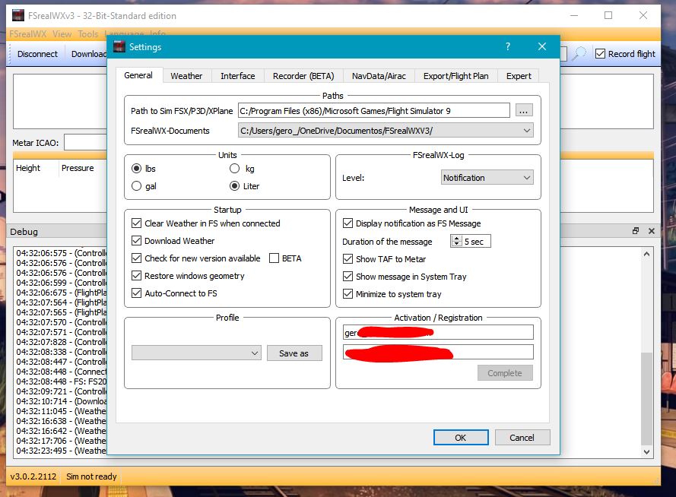Click the Debug log scrollbar thumb

coord(646,398)
